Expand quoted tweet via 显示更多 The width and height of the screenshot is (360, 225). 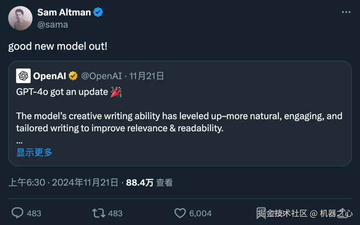34,152
